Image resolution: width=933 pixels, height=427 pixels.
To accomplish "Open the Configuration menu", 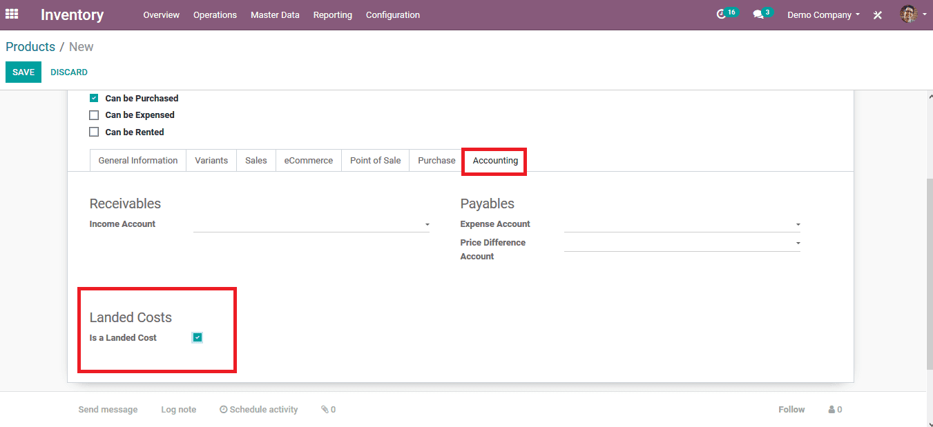I will (393, 14).
